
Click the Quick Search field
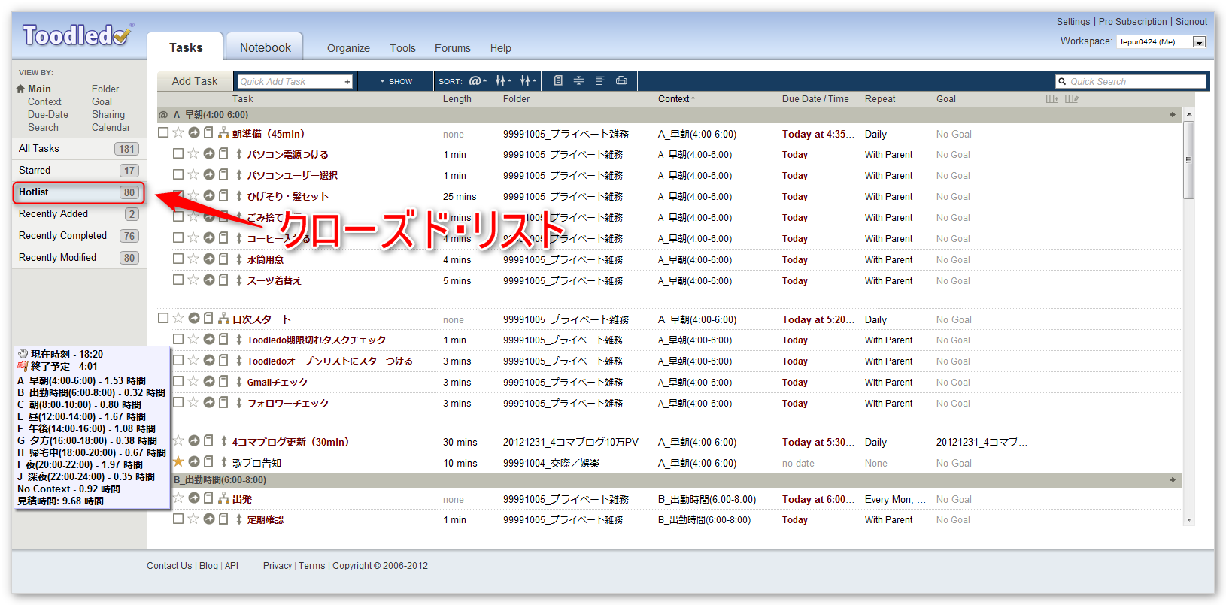pyautogui.click(x=1136, y=81)
